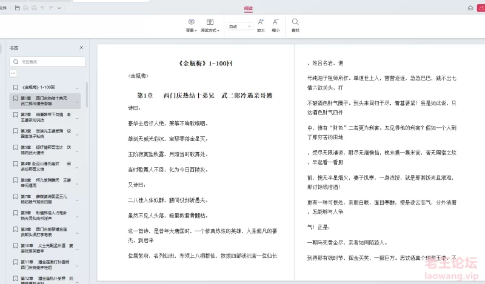Viewport: 485px width, 284px height.
Task: Select the 阅读 tab
Action: [249, 8]
